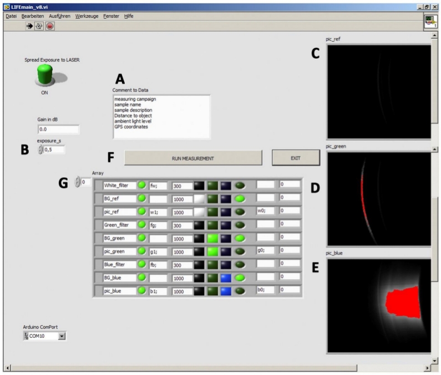Toggle the green LED in BG_blue row
Image resolution: width=441 pixels, height=375 pixels.
[x=142, y=278]
